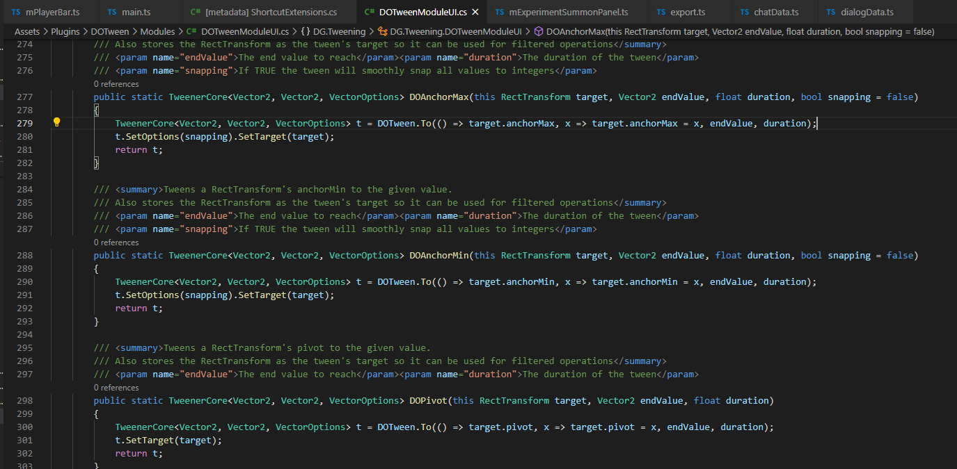The image size is (957, 469).
Task: Click the class icon beside DG.Tweening.DOTweenModuleUI breadcrumb
Action: pos(383,31)
